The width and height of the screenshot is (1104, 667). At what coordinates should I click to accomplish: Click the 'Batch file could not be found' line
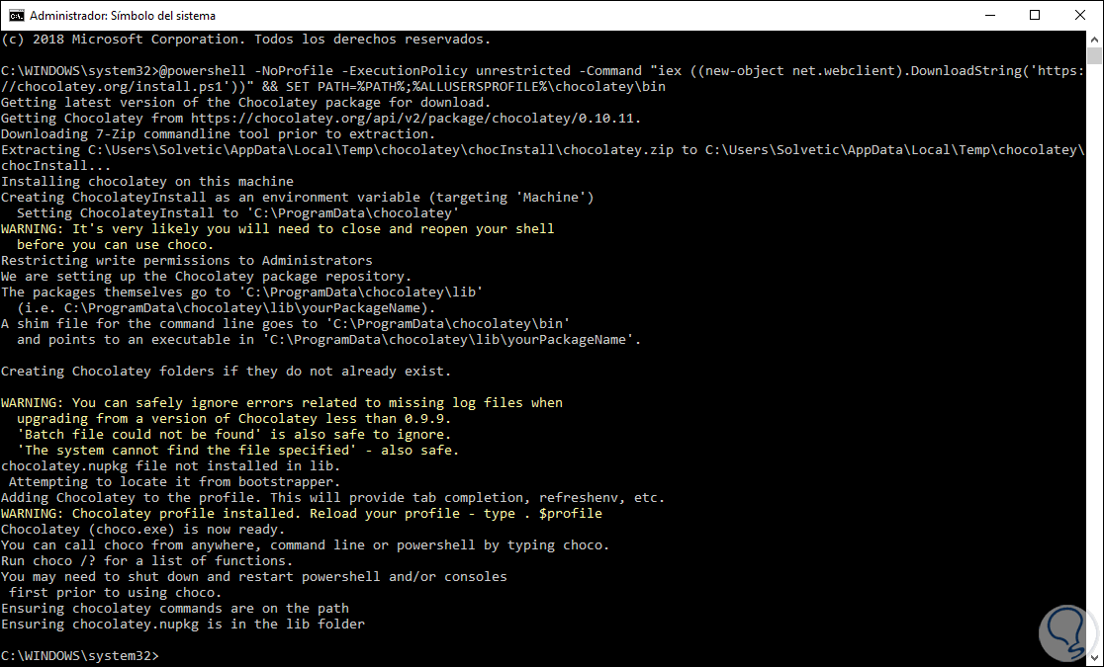tap(233, 435)
